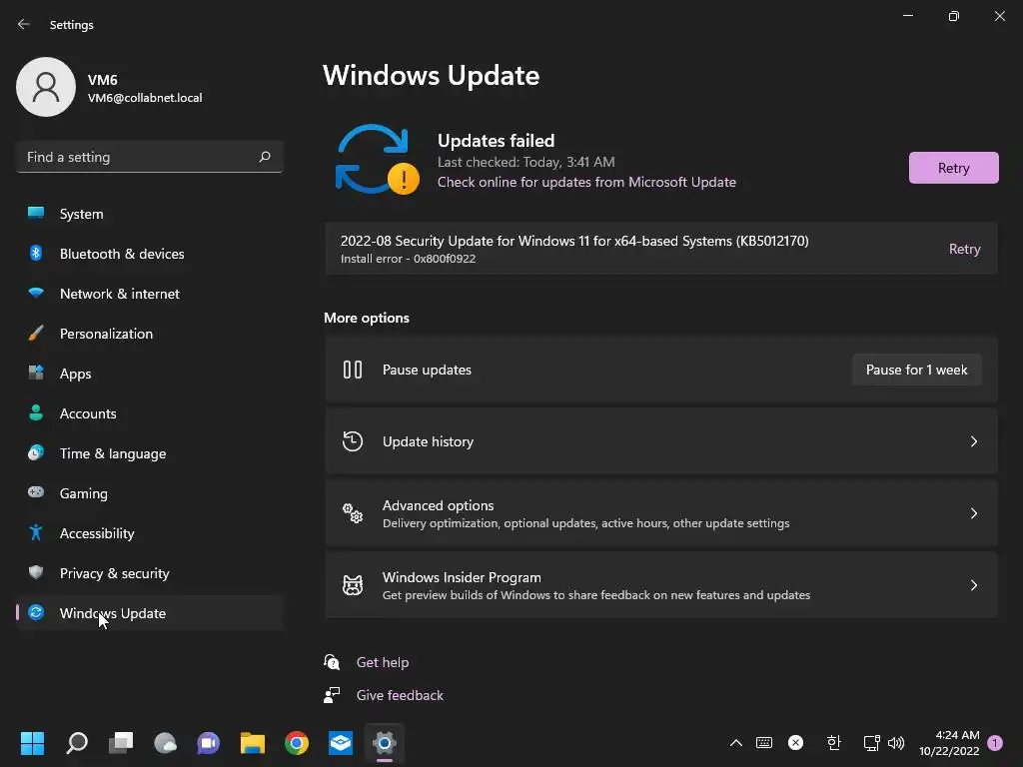Show hidden tray icons chevron
This screenshot has width=1023, height=767.
pyautogui.click(x=736, y=742)
